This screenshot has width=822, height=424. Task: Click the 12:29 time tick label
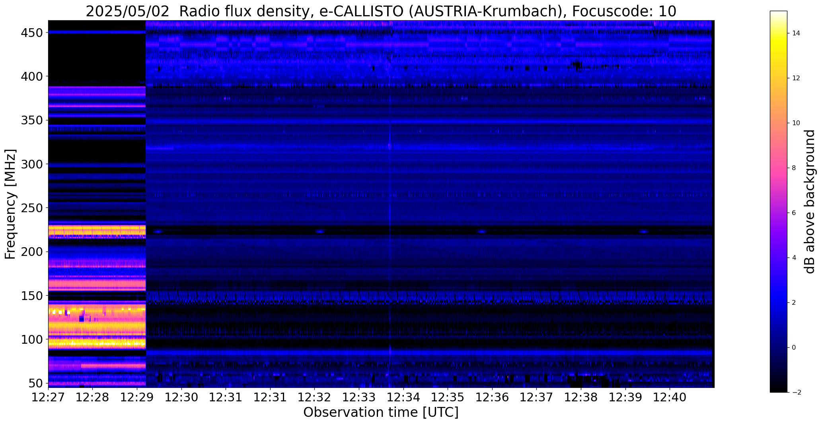click(x=137, y=397)
